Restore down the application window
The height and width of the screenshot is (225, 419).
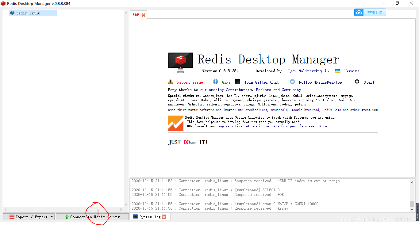click(x=397, y=3)
